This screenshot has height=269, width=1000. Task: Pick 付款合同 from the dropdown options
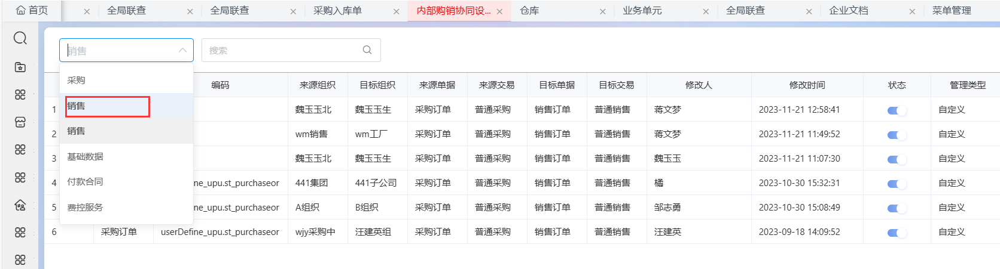pos(85,182)
